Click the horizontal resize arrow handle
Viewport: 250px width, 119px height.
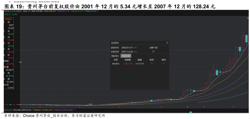pyautogui.click(x=20, y=62)
